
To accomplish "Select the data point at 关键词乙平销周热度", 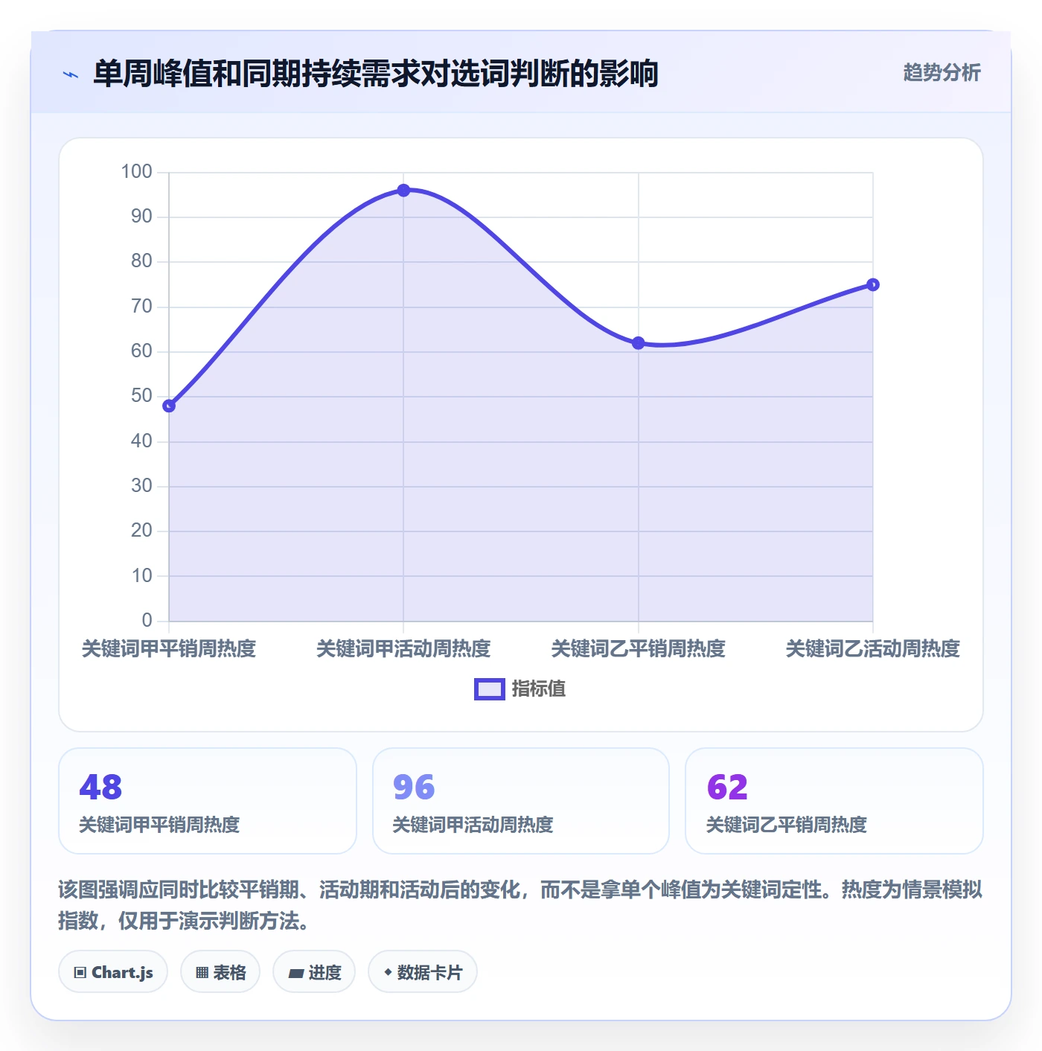I will click(x=638, y=343).
